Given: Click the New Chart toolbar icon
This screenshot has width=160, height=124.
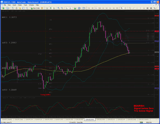Looking at the screenshot, I should pyautogui.click(x=3, y=8).
